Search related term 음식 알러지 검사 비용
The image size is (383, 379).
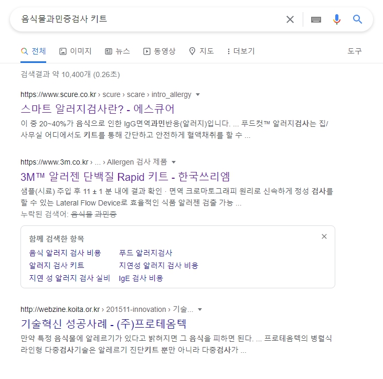point(65,253)
